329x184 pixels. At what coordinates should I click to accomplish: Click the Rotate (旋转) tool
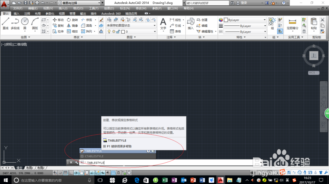click(x=72, y=20)
